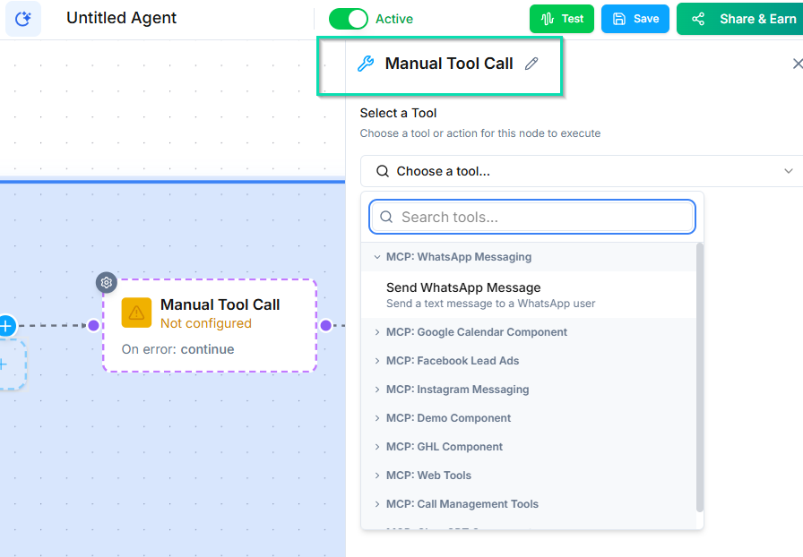The height and width of the screenshot is (557, 803).
Task: Click the pencil icon to rename Manual Tool Call
Action: tap(531, 63)
